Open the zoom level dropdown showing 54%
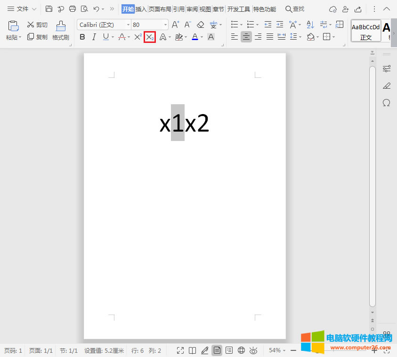Screen dimensions: 397x357 click(277, 350)
